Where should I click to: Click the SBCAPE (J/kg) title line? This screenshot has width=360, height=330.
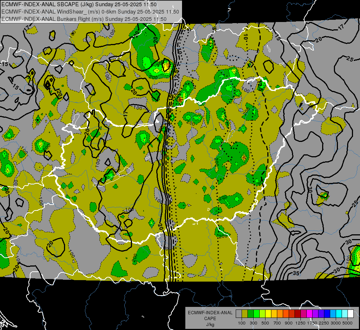79,4
